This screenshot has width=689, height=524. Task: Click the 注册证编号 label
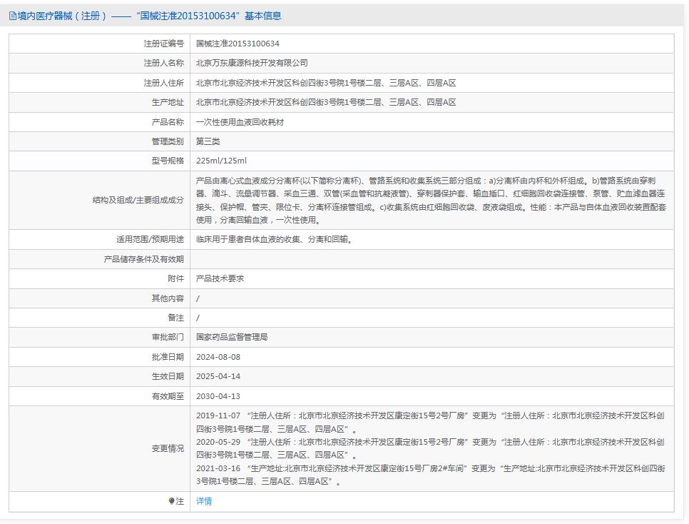click(163, 44)
